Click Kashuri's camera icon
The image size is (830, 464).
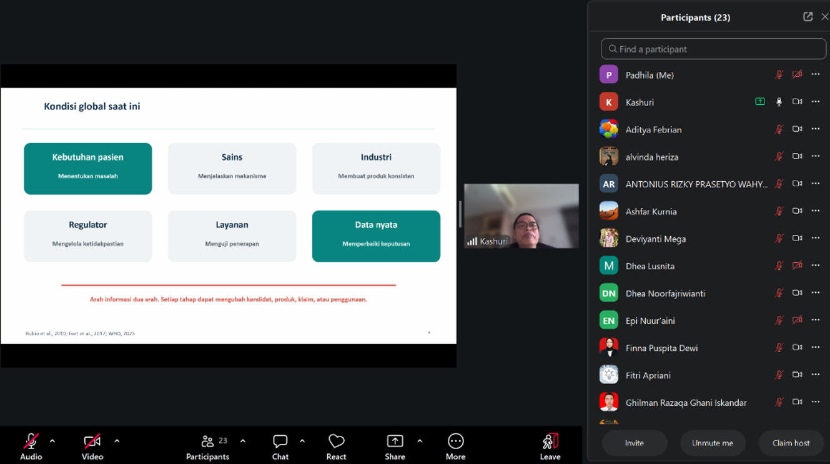(x=798, y=102)
